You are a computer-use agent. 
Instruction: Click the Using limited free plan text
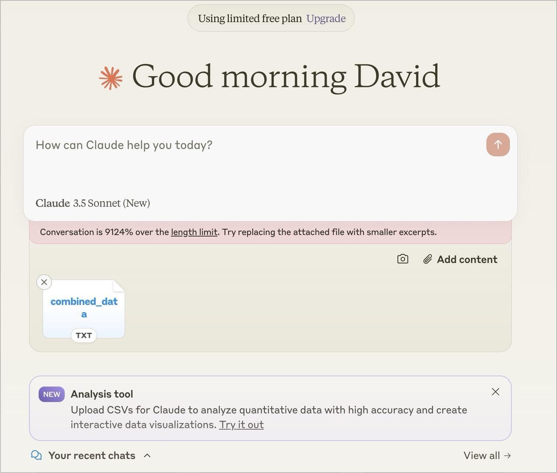click(250, 18)
